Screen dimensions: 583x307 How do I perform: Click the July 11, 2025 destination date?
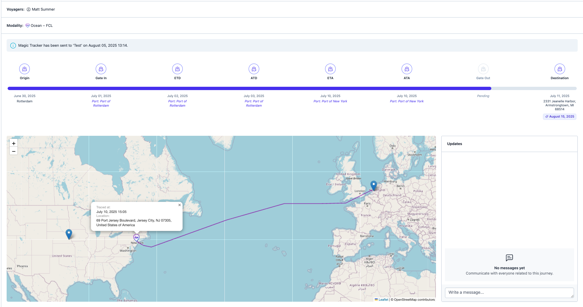point(560,96)
